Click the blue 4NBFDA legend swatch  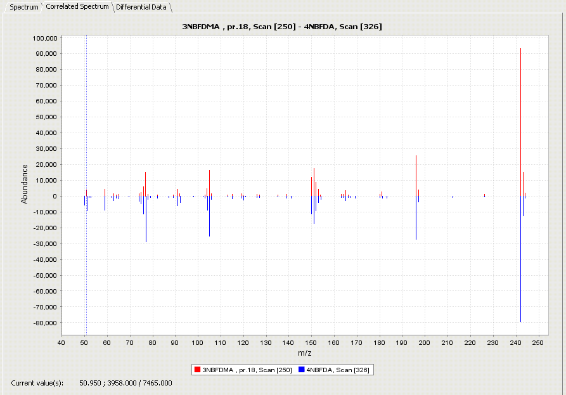click(301, 369)
